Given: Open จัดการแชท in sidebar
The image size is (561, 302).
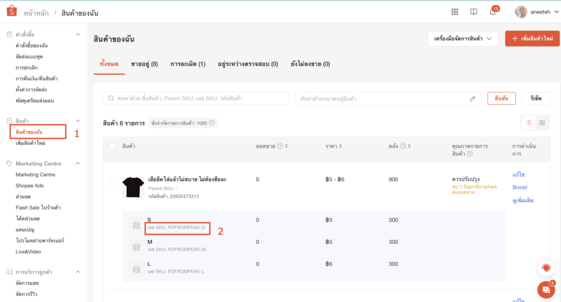Looking at the screenshot, I should pyautogui.click(x=27, y=283).
